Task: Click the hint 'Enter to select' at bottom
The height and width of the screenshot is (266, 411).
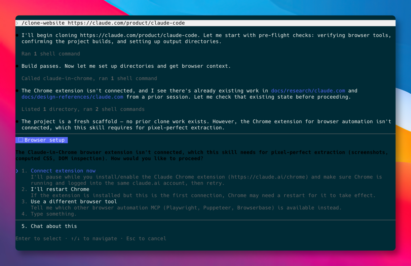Action: tap(38, 239)
